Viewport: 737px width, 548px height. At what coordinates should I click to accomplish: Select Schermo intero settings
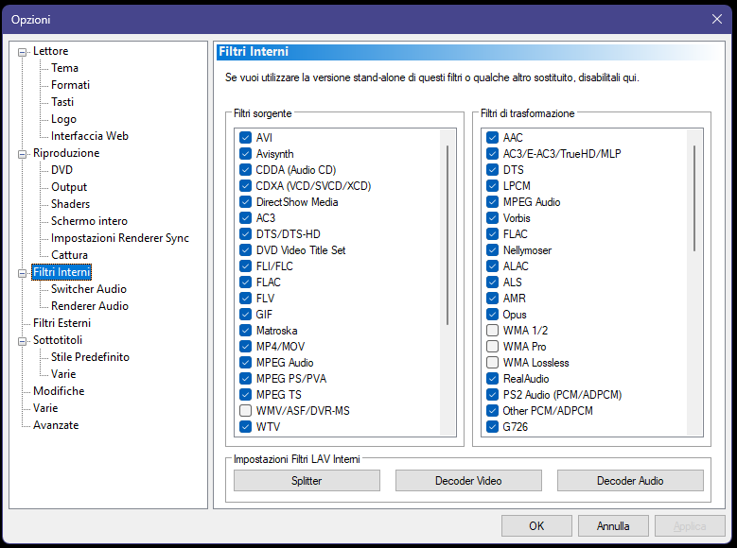coord(89,221)
